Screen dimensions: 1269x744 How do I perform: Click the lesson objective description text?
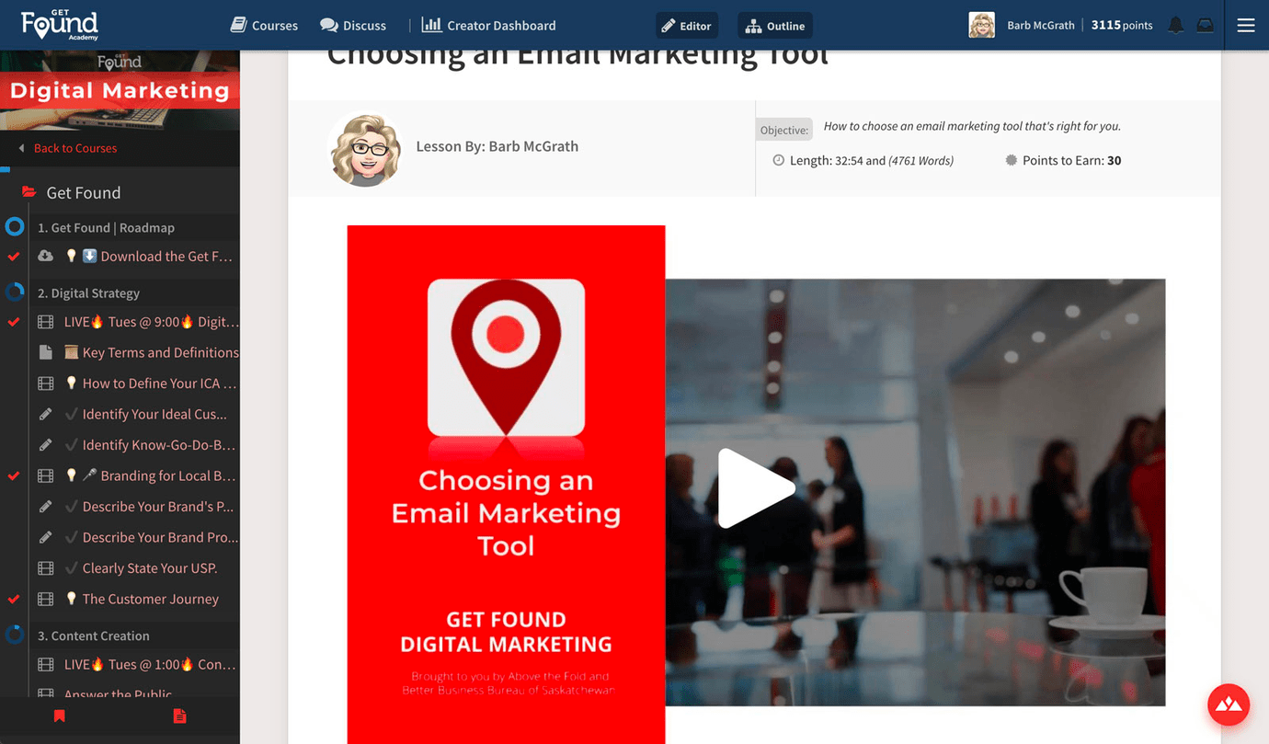(x=972, y=126)
